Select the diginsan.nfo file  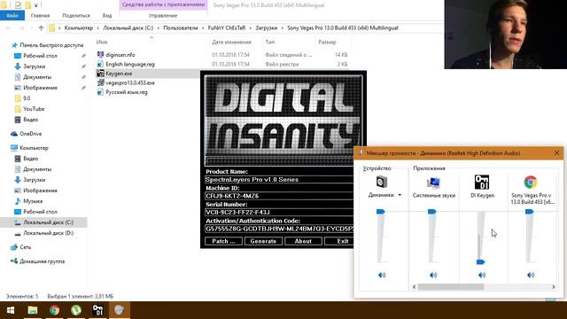pos(120,55)
